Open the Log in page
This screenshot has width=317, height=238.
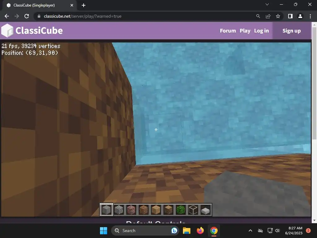[x=261, y=31]
